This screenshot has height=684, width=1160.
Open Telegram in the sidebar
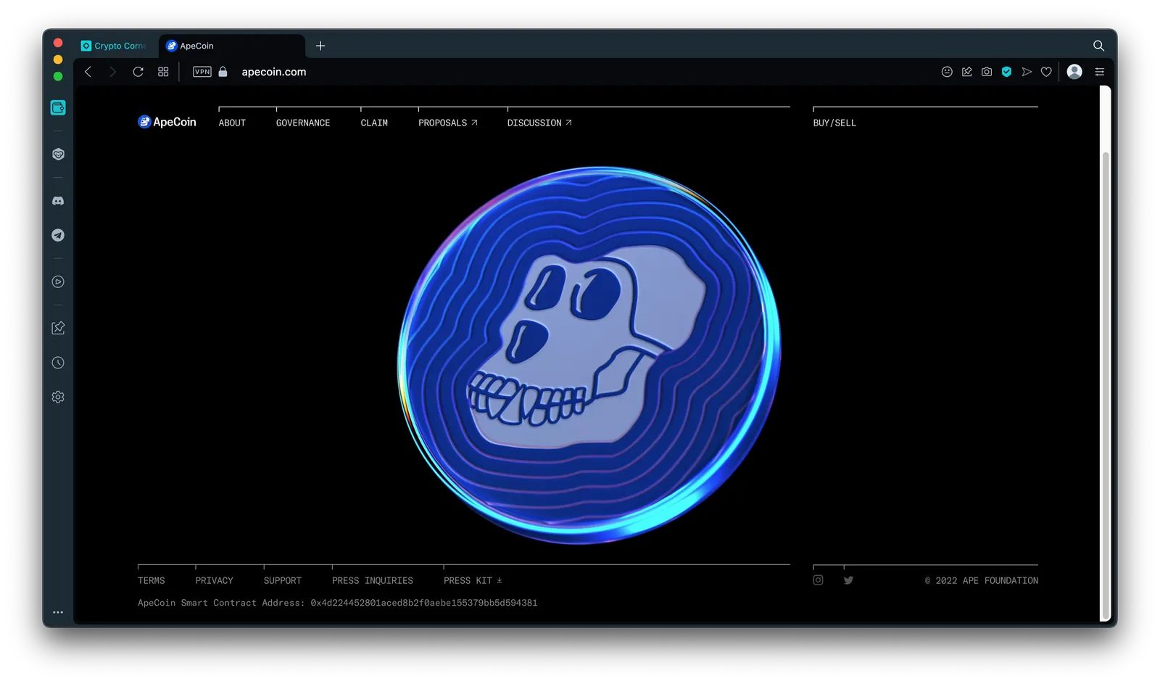pyautogui.click(x=58, y=235)
